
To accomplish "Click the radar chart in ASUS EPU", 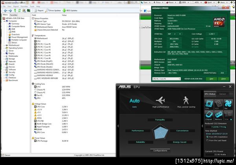I will coord(160,132).
